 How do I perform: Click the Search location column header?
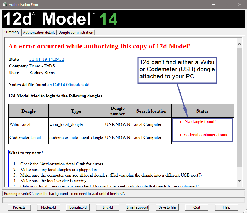point(151,111)
